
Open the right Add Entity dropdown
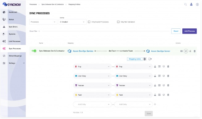point(134,104)
